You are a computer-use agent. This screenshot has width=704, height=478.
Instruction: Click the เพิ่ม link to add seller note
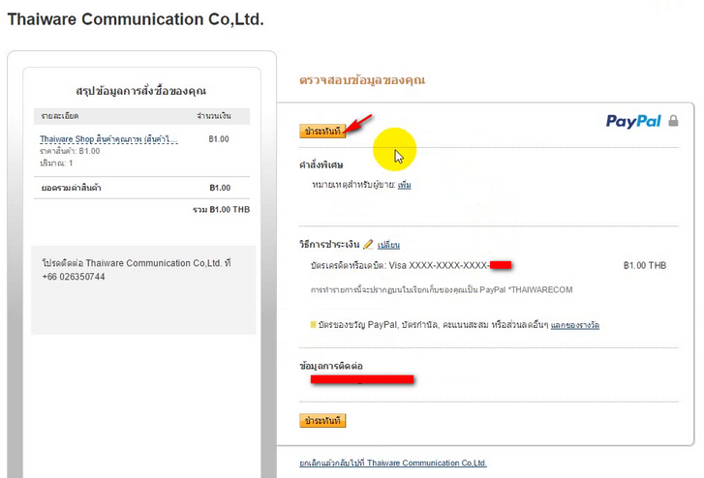click(405, 184)
